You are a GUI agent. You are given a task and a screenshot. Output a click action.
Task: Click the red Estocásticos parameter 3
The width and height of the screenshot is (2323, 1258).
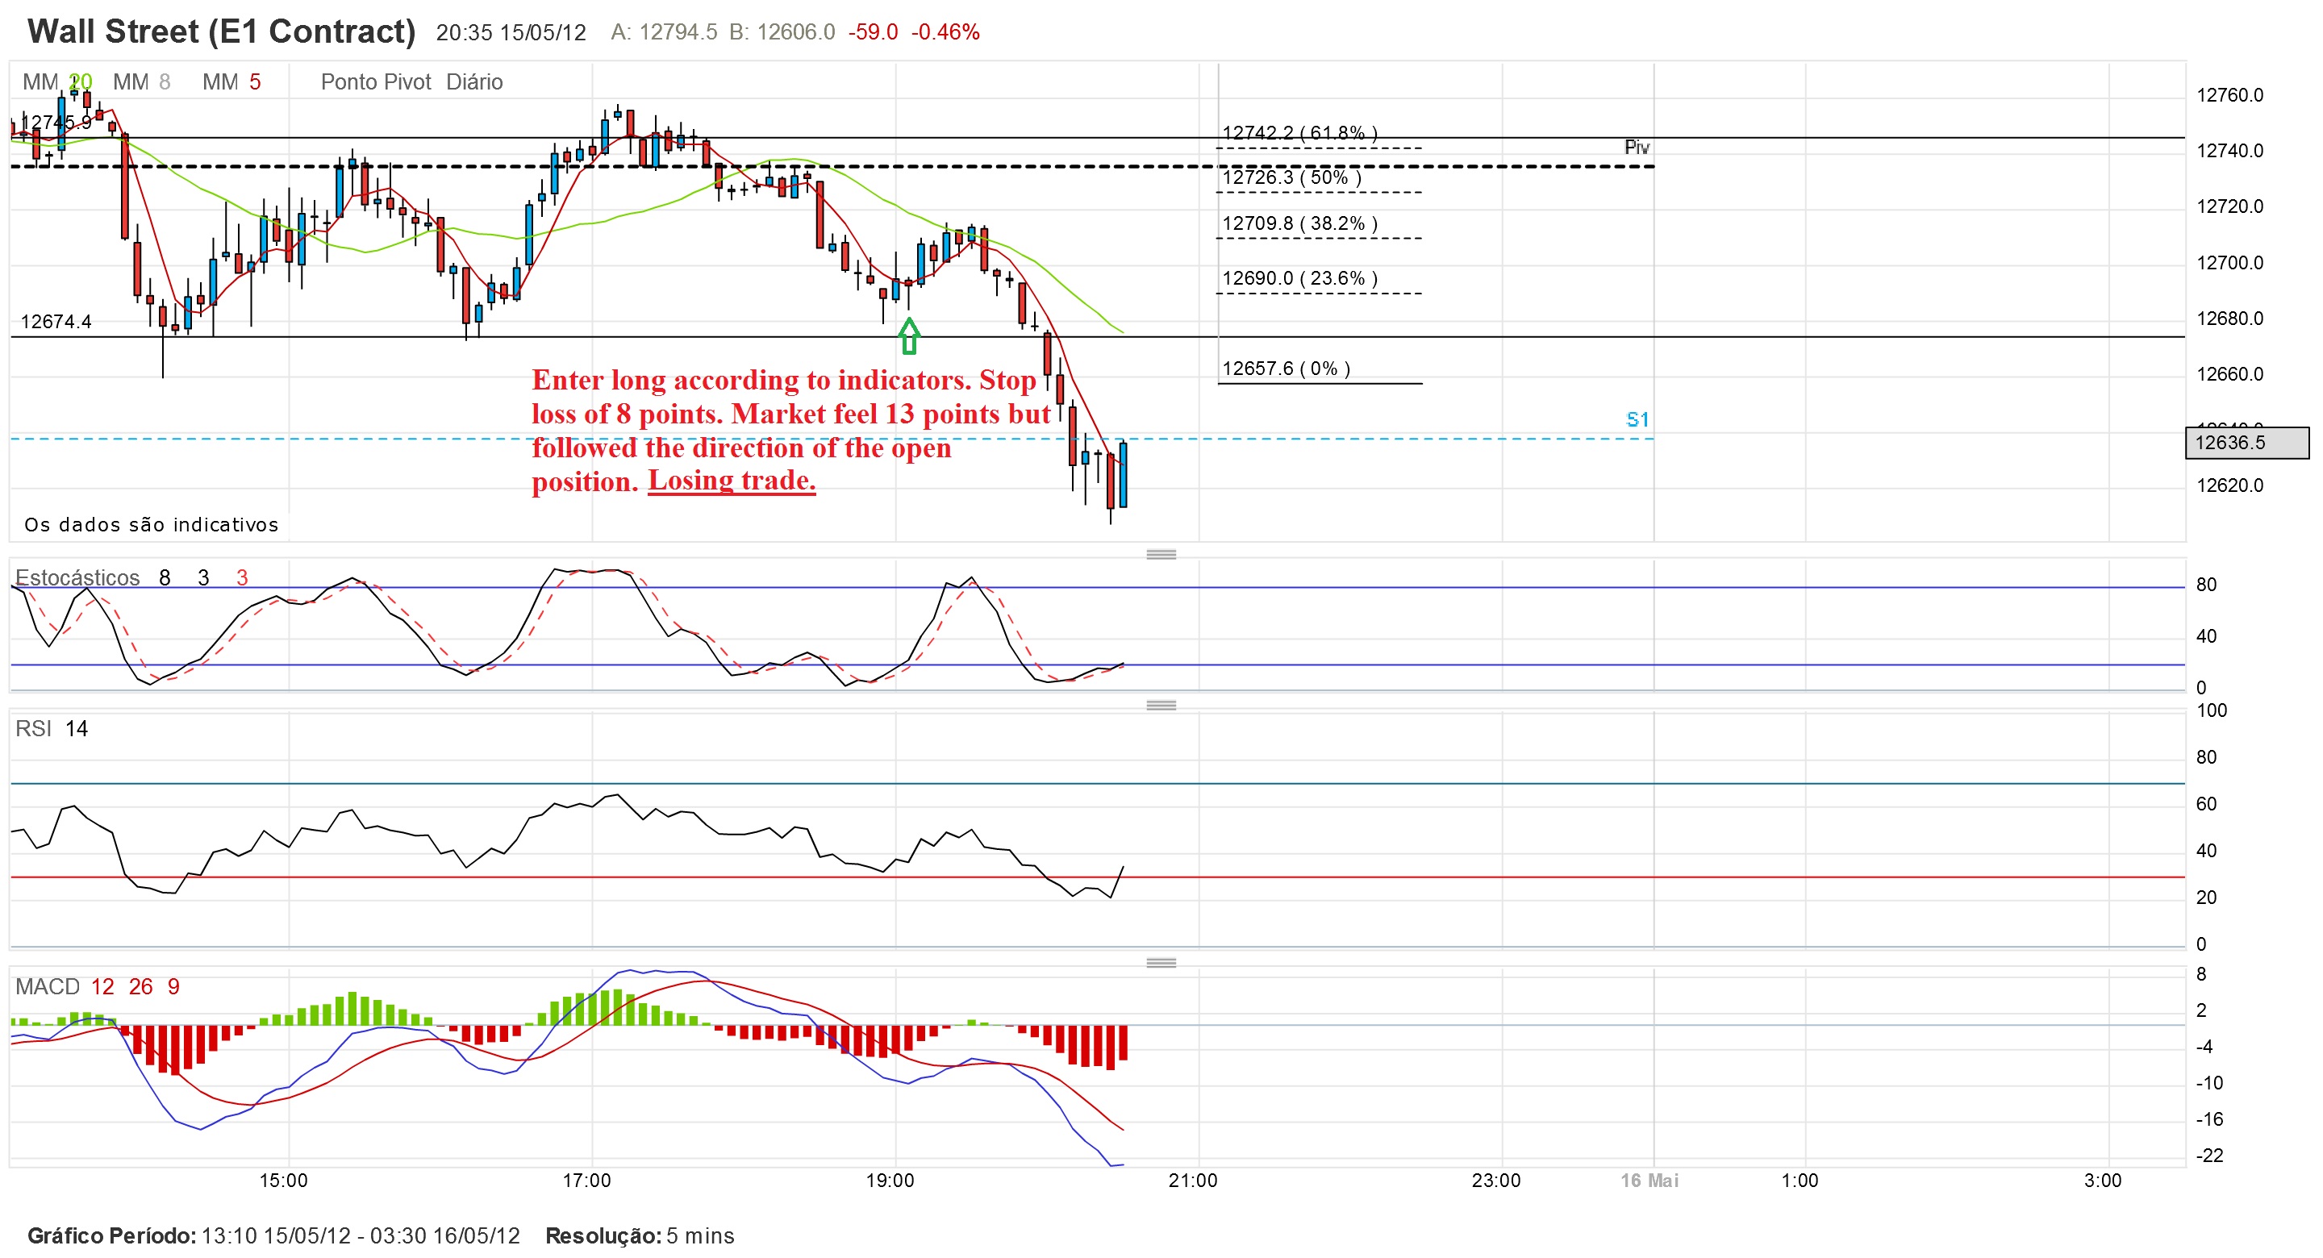242,578
